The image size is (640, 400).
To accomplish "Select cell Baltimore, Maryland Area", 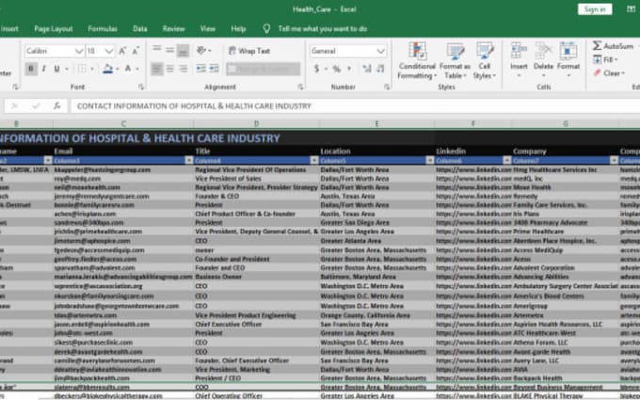I will [376, 277].
